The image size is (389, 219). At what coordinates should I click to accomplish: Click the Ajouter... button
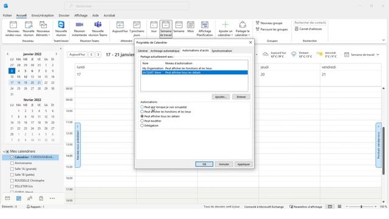tap(221, 97)
